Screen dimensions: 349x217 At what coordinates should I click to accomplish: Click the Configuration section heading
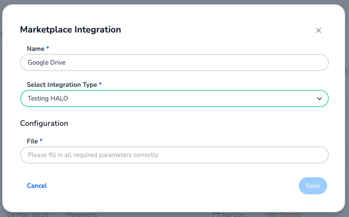tap(44, 123)
